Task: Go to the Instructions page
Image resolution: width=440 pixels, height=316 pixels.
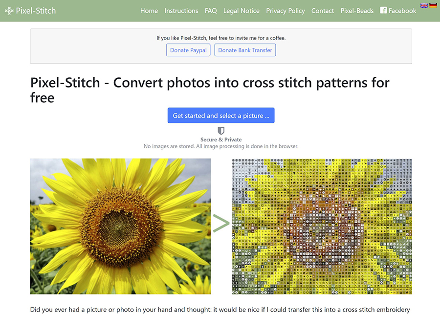Action: point(181,11)
